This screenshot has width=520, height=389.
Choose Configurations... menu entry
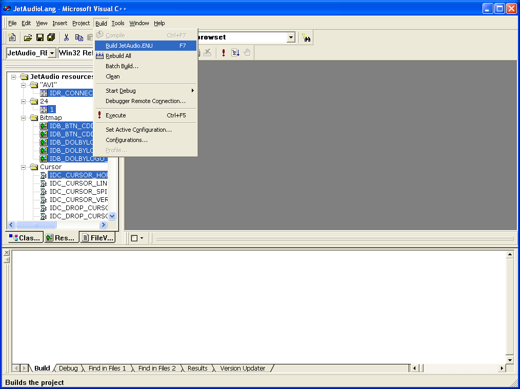coord(146,140)
